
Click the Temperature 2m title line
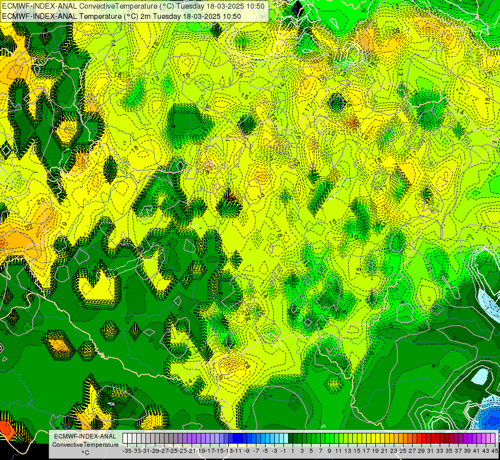[x=121, y=16]
